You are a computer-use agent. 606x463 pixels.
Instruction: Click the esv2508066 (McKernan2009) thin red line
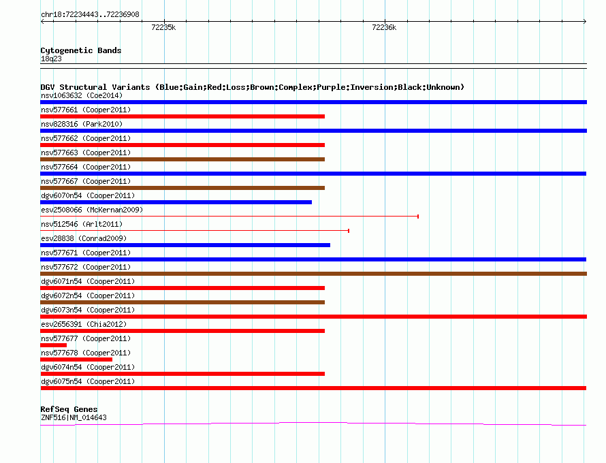pyautogui.click(x=229, y=217)
